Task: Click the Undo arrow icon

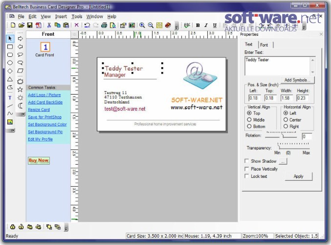Action: [87, 25]
